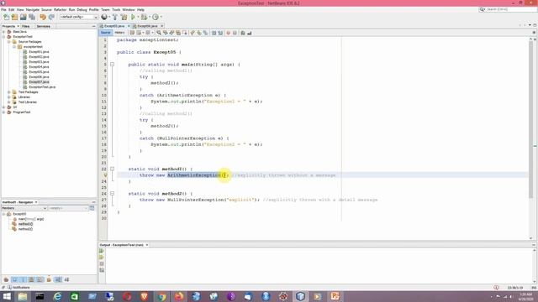The height and width of the screenshot is (302, 538).
Task: Open the Tools menu
Action: pos(116,9)
